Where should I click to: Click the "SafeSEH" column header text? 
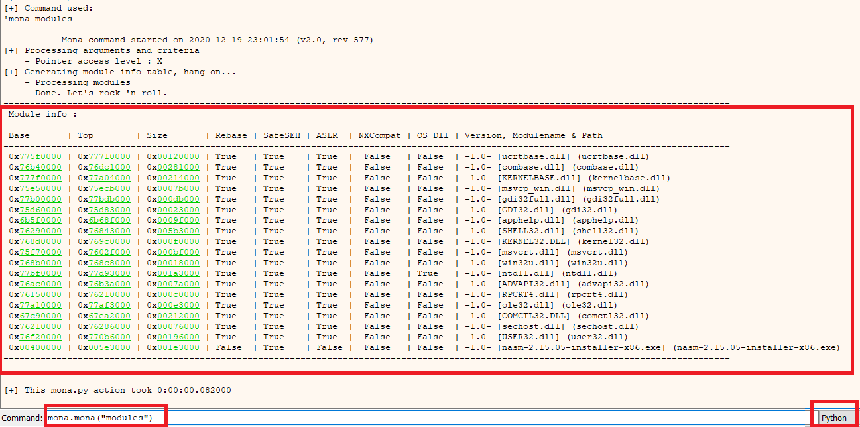point(282,135)
